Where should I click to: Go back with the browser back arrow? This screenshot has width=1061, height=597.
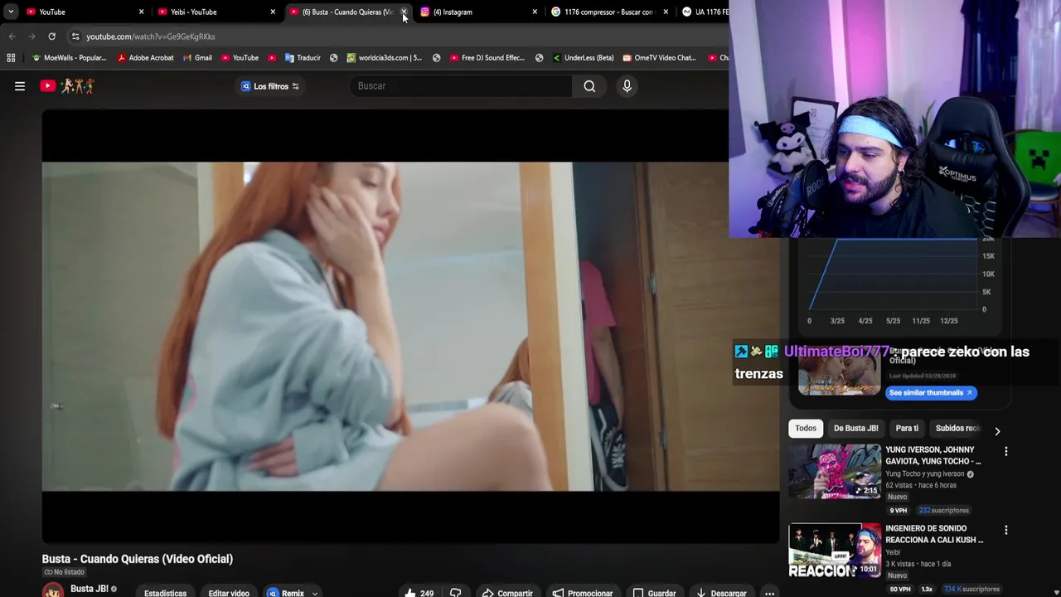click(x=12, y=36)
